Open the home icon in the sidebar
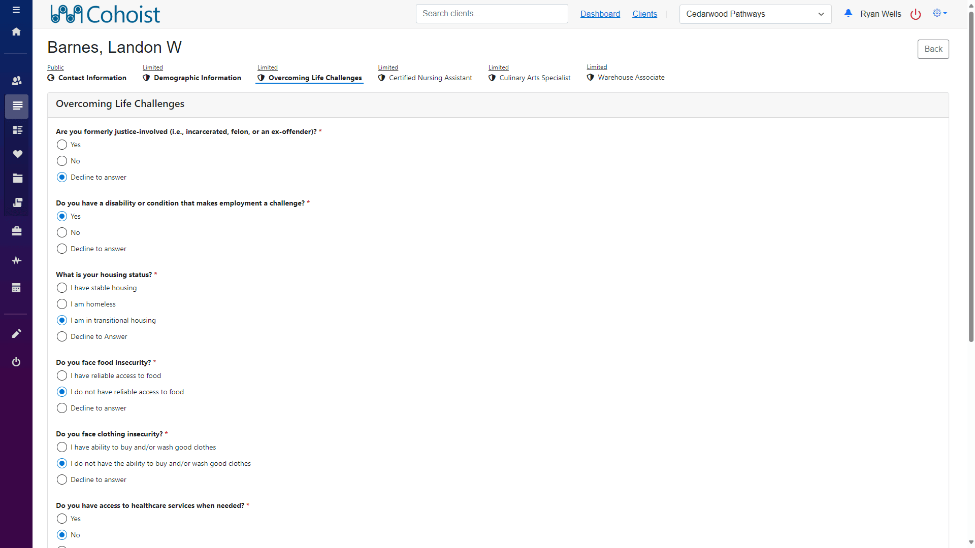Image resolution: width=975 pixels, height=548 pixels. (16, 32)
